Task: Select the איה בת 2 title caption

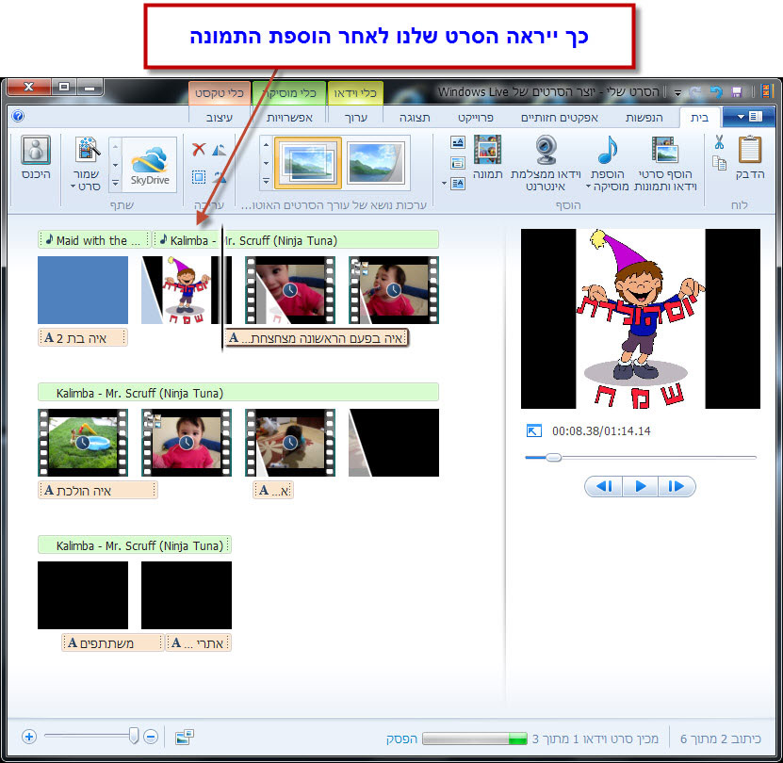Action: [83, 338]
